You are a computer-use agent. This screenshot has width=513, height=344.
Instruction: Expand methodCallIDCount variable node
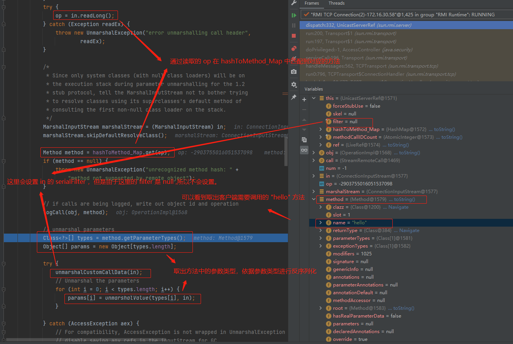[x=321, y=137]
